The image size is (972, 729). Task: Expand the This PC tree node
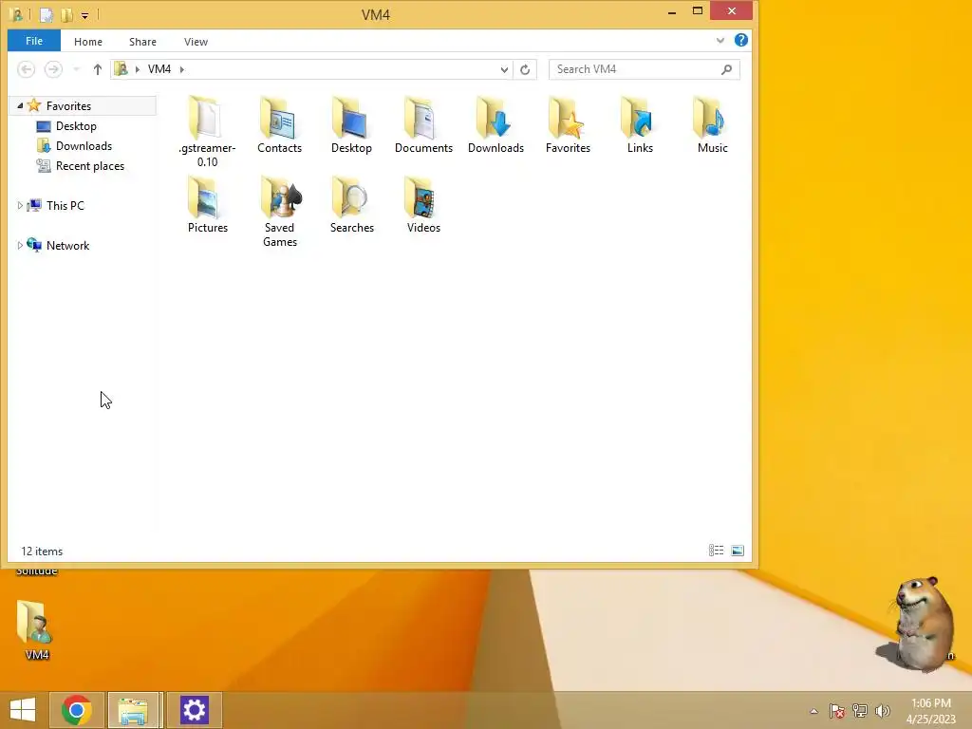click(20, 205)
